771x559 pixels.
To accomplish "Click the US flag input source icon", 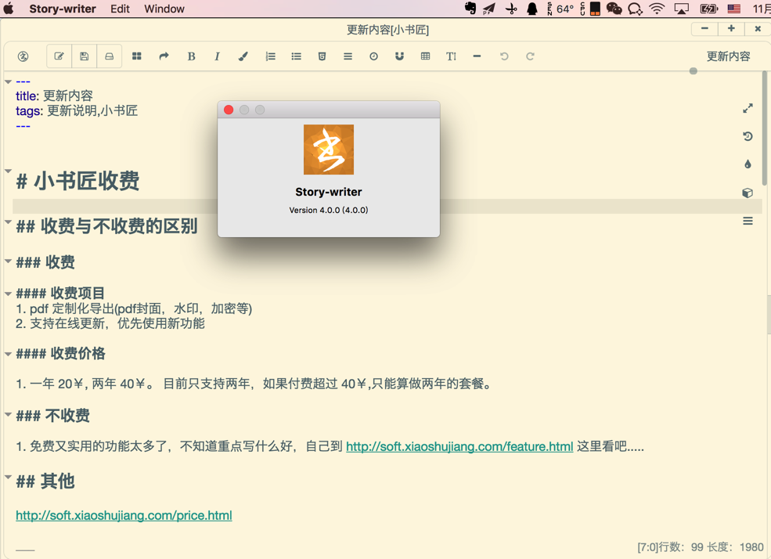I will tap(734, 9).
